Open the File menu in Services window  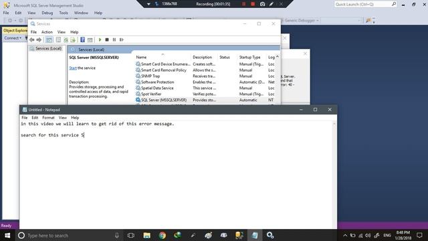pos(33,32)
